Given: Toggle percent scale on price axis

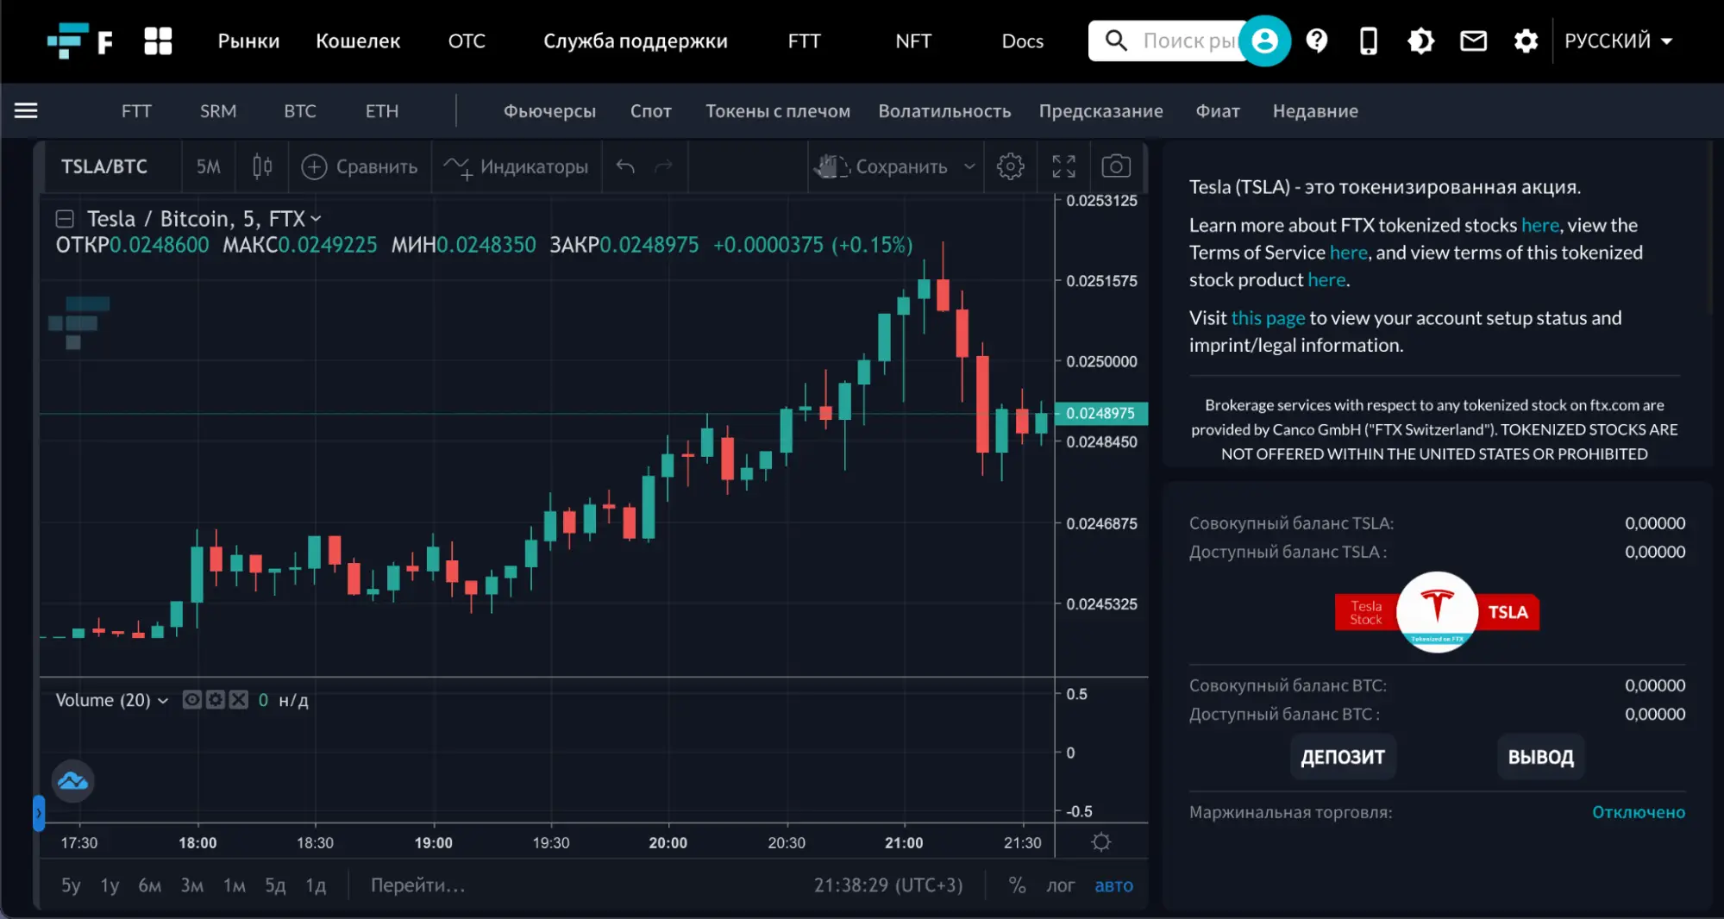Looking at the screenshot, I should pos(1017,885).
